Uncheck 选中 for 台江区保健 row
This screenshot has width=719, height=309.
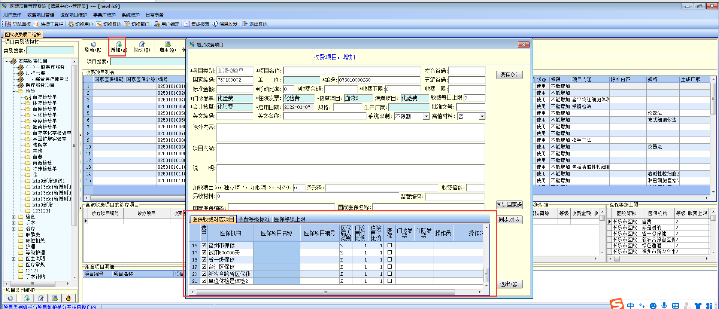204,267
